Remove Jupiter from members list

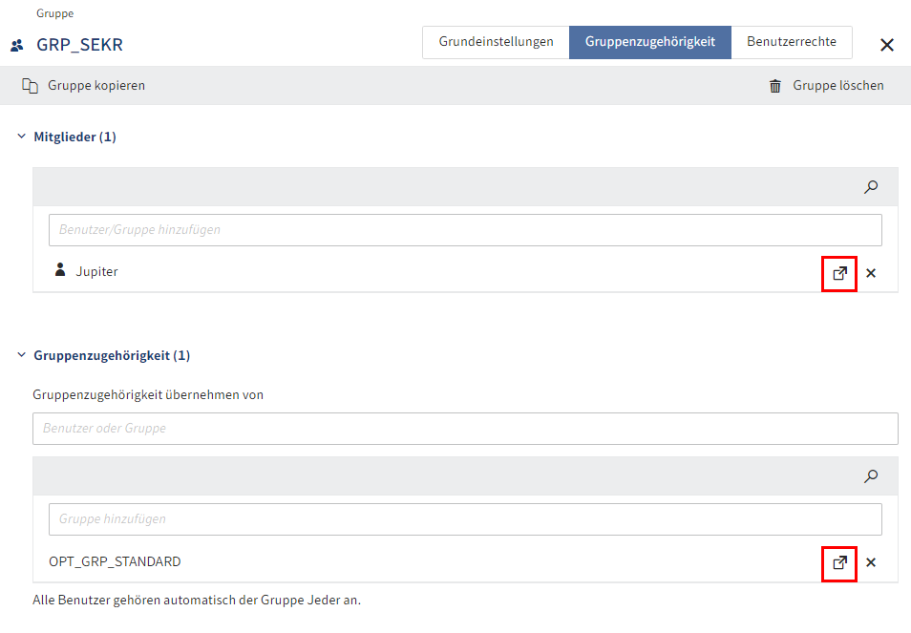click(870, 273)
